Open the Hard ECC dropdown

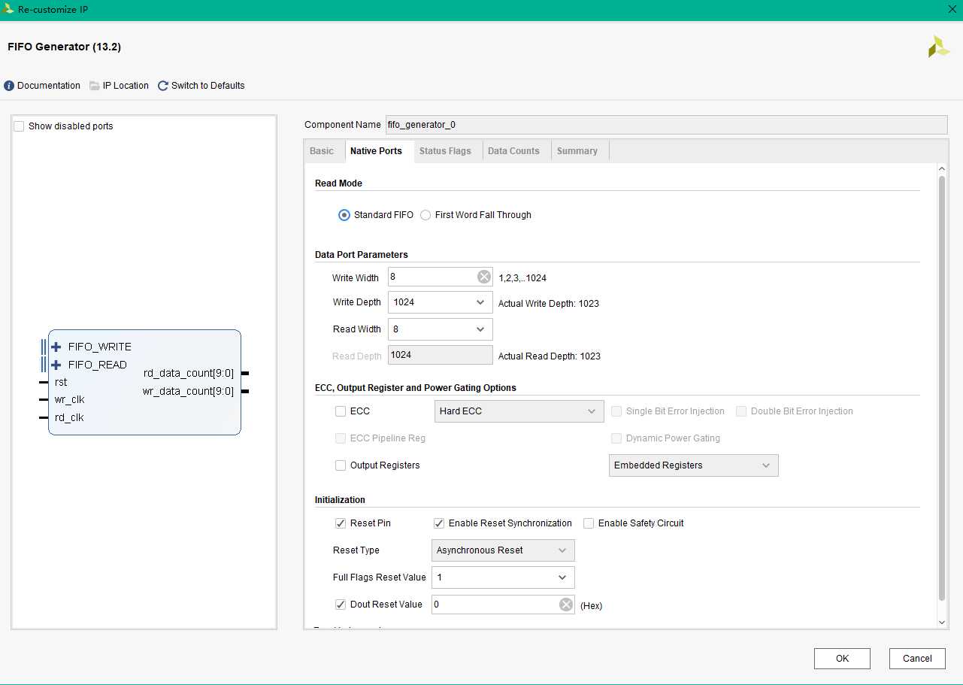[x=519, y=411]
